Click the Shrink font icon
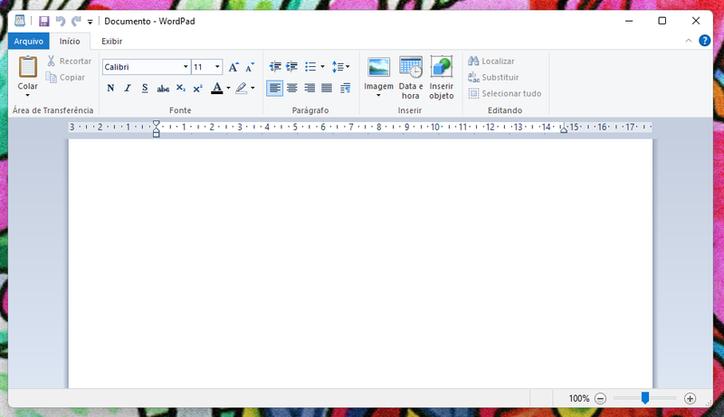 point(250,67)
